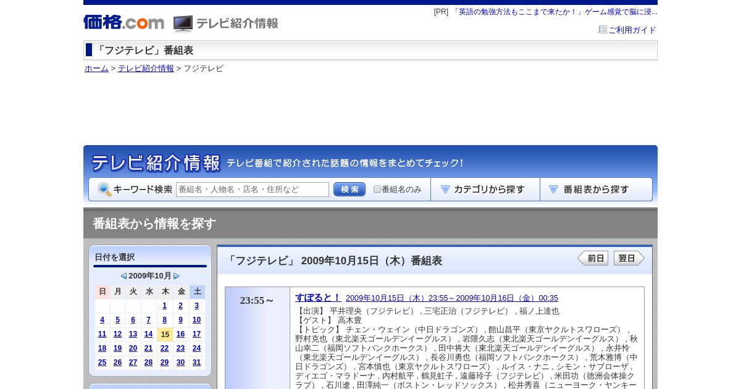The height and width of the screenshot is (389, 741).
Task: Select October 29 in the calendar
Action: click(165, 362)
